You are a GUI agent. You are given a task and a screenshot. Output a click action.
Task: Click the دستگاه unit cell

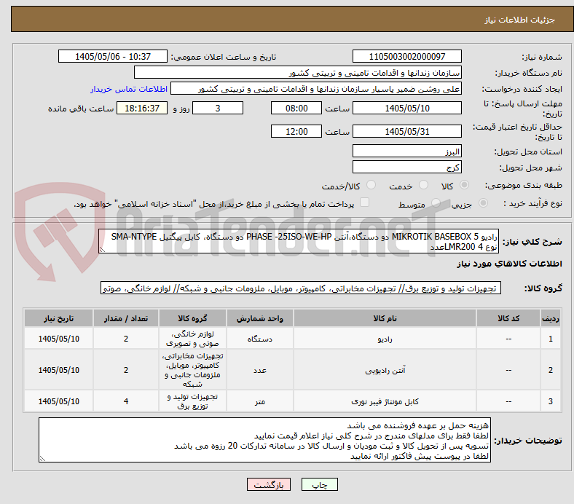(259, 339)
